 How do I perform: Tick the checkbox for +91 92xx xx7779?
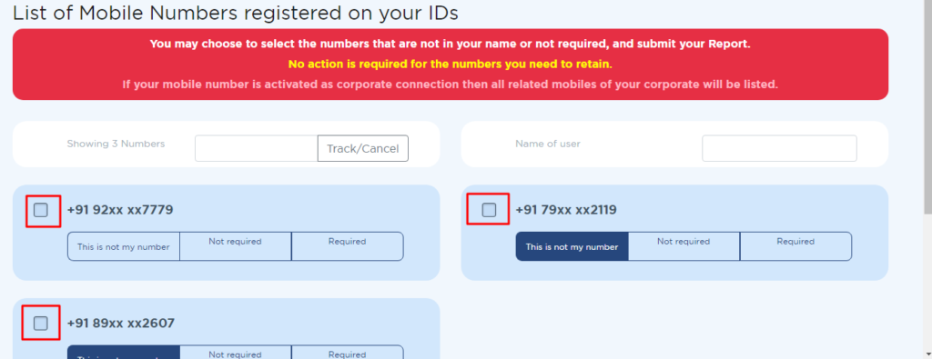click(40, 210)
